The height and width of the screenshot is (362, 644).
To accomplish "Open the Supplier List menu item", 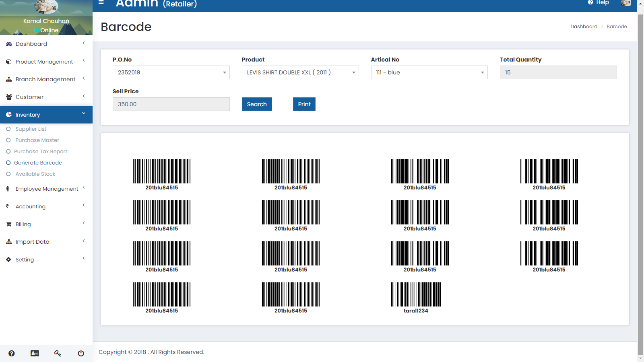I will [31, 129].
